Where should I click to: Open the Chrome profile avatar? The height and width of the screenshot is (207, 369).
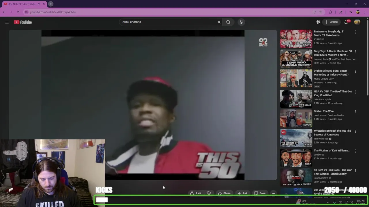coord(358,12)
